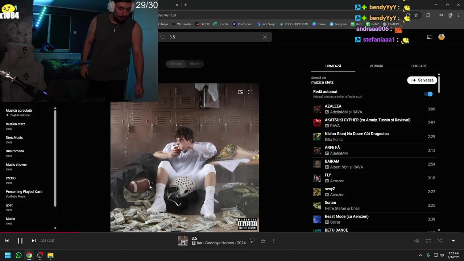Image resolution: width=464 pixels, height=261 pixels.
Task: Toggle shuffle in the player bar
Action: click(x=440, y=241)
